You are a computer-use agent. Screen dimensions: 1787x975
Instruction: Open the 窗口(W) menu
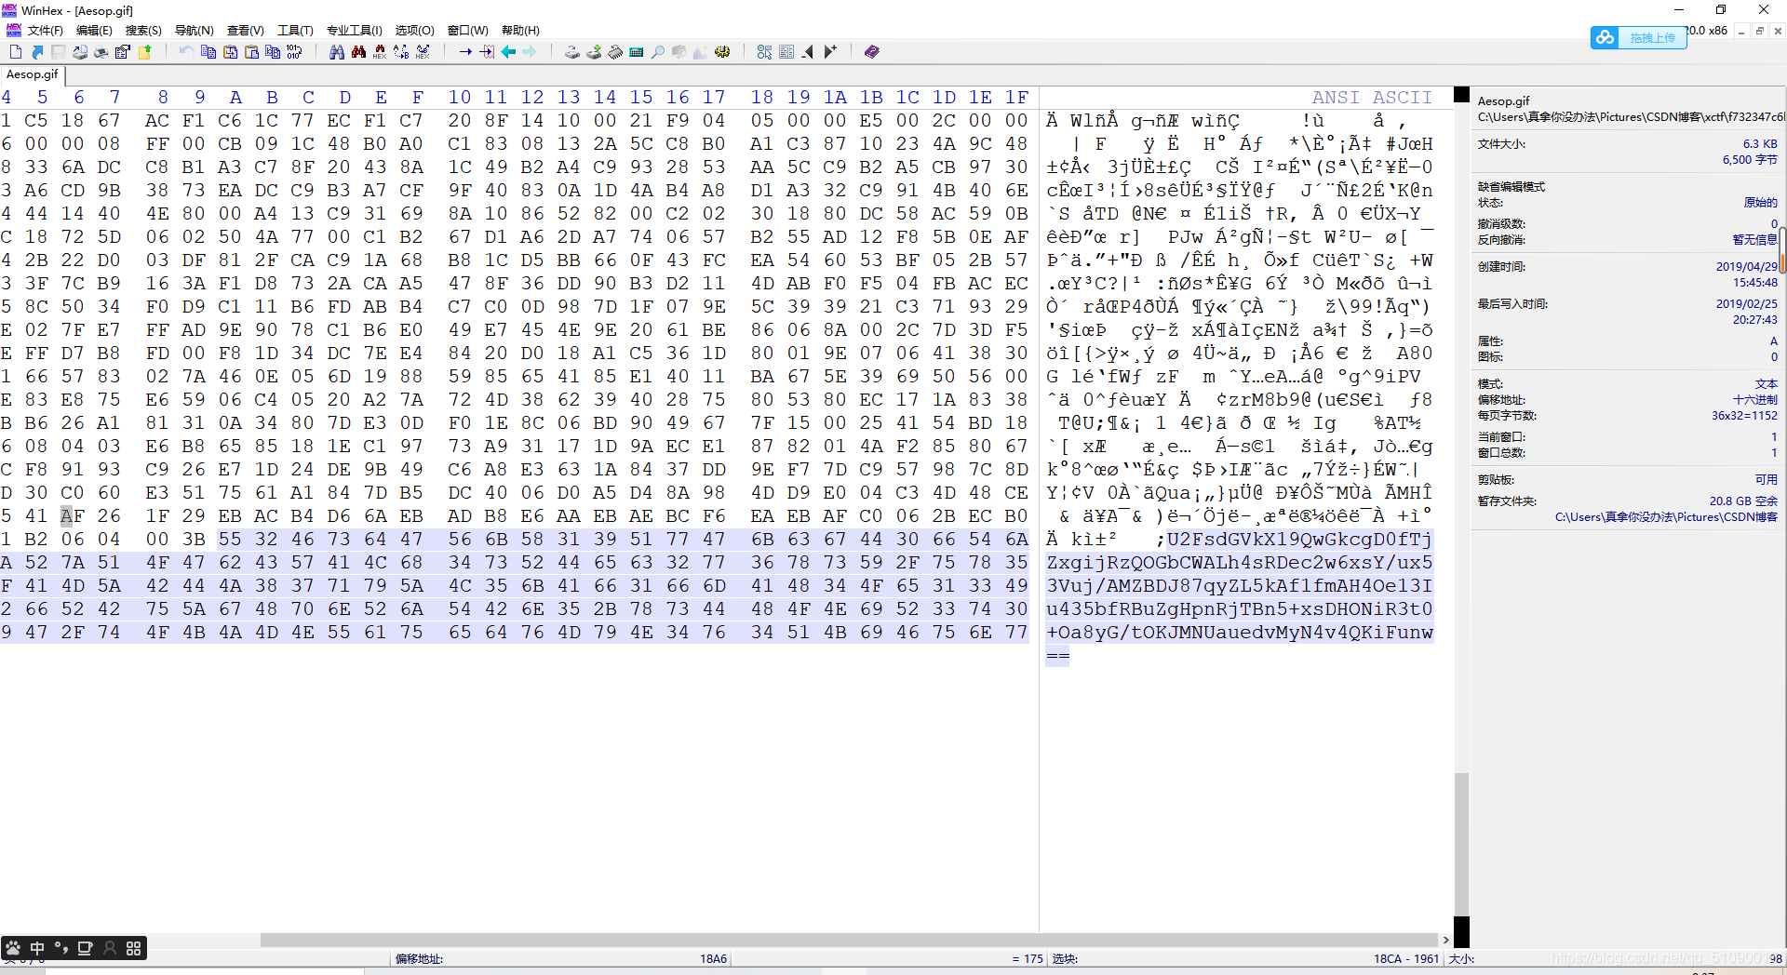[467, 31]
